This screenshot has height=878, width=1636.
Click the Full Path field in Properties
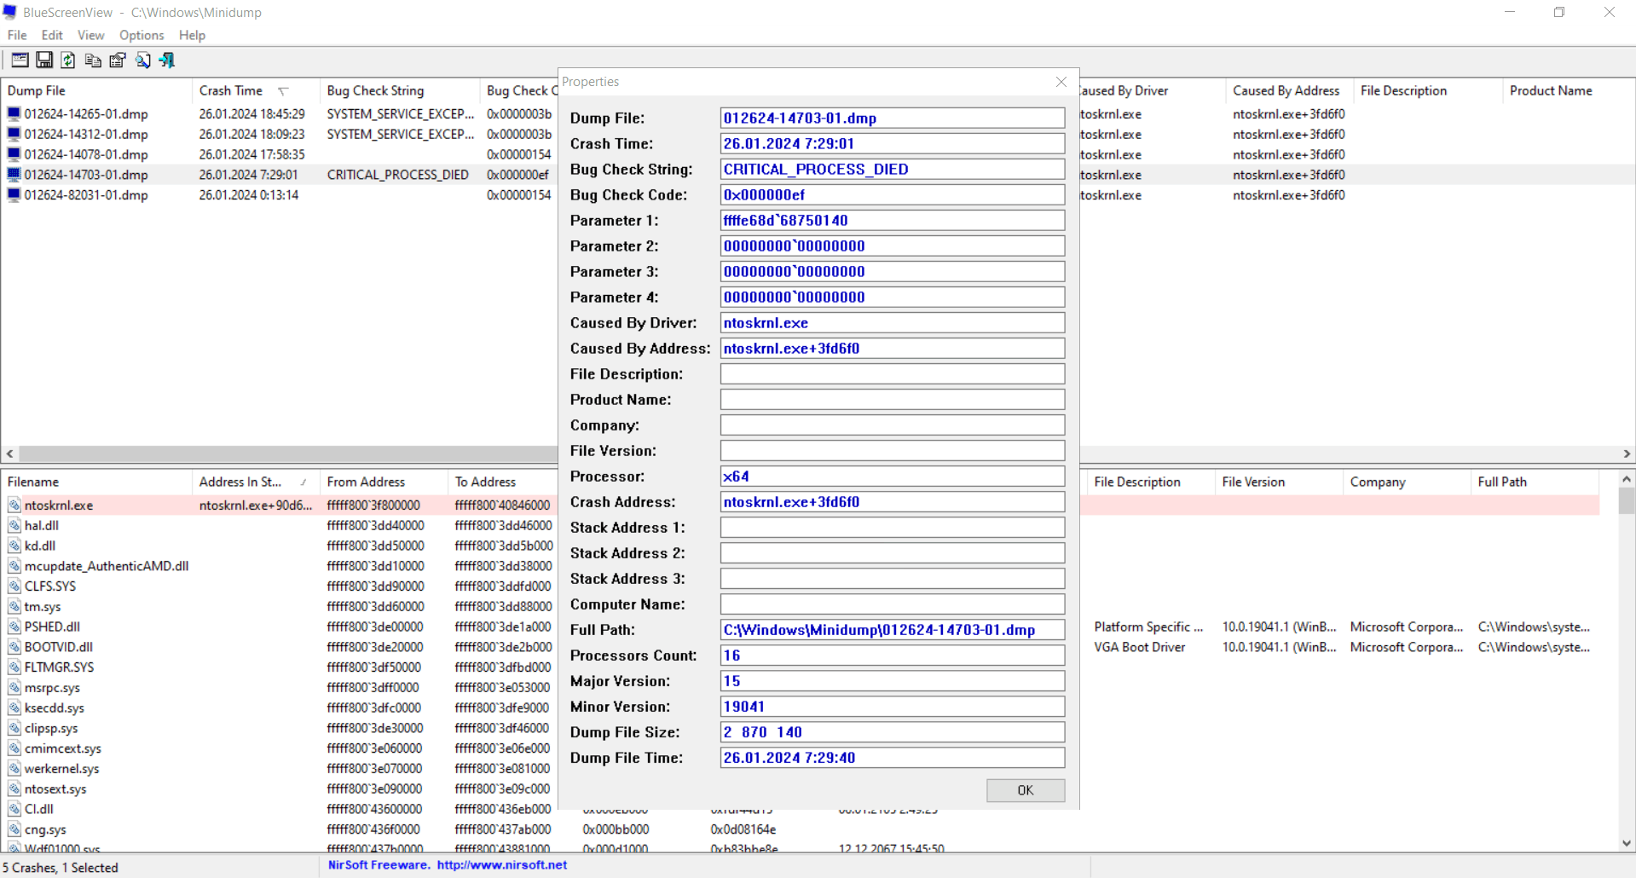click(x=893, y=630)
